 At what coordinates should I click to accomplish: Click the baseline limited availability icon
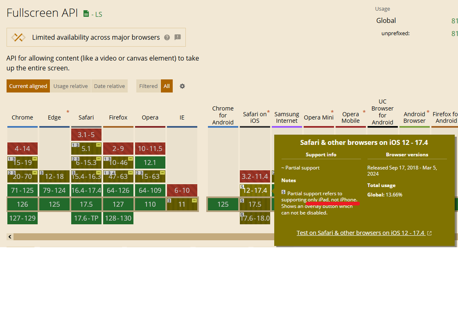(18, 38)
